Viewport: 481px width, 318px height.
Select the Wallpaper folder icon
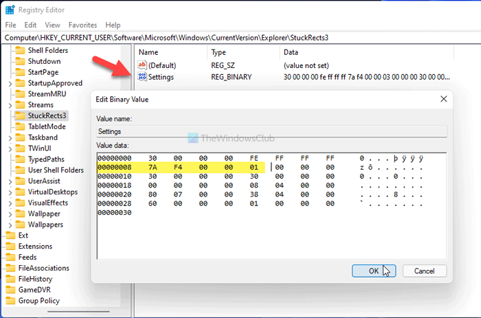(20, 214)
